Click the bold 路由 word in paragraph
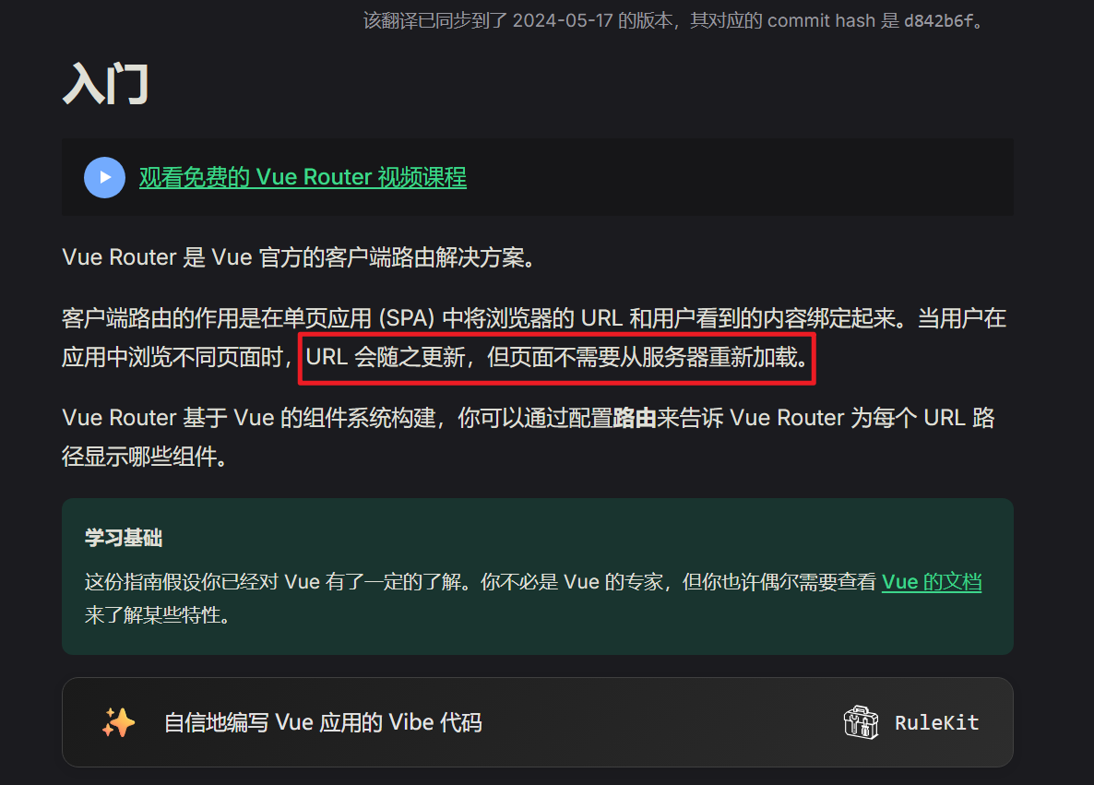The width and height of the screenshot is (1094, 785). 635,418
